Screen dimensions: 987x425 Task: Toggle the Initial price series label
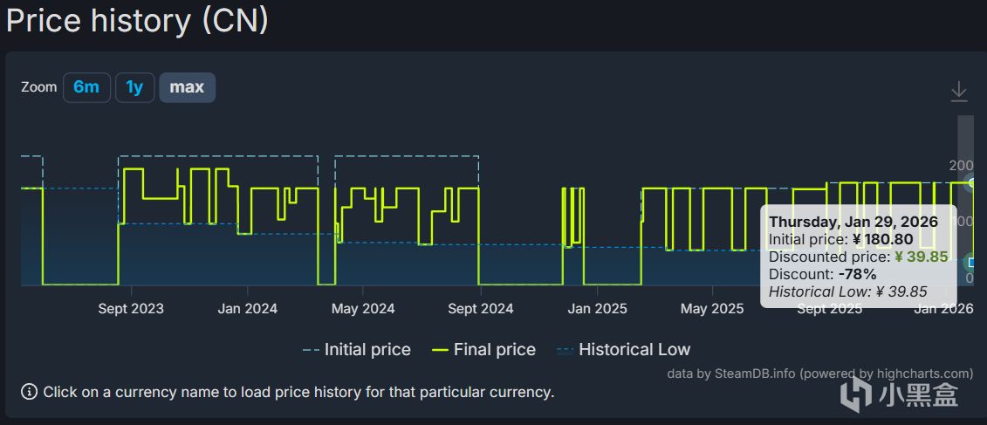(x=367, y=350)
